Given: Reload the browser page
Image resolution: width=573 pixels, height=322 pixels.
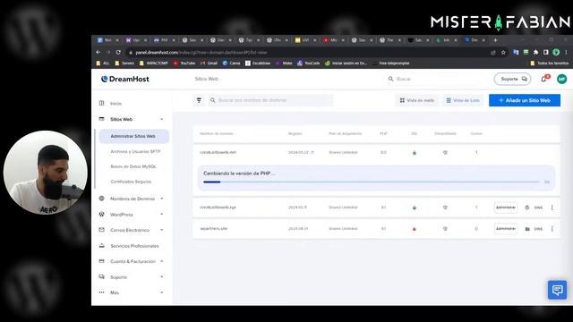Looking at the screenshot, I should coord(118,53).
